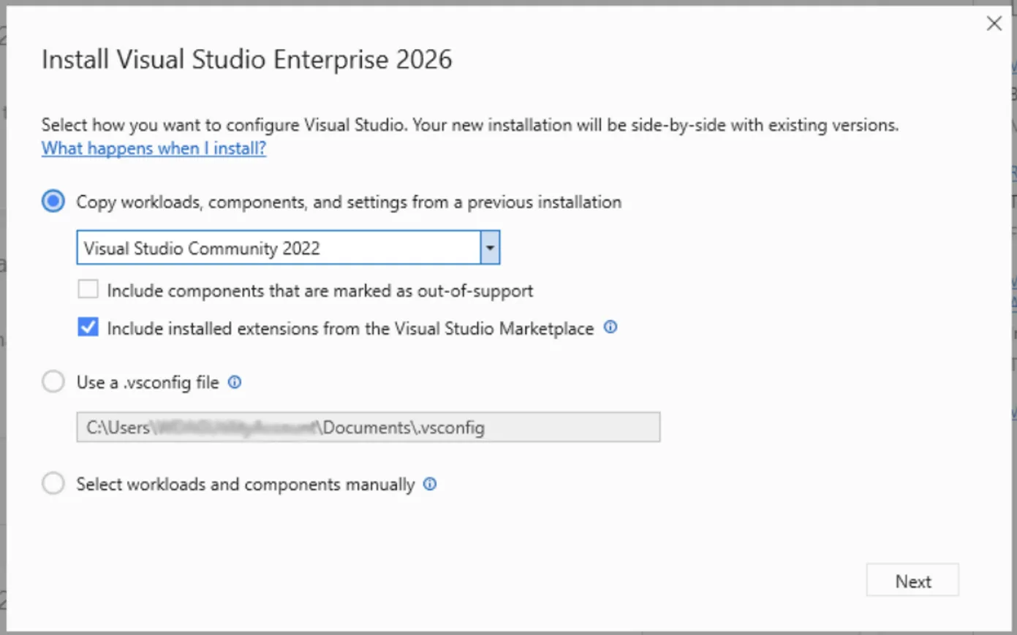Open the previous installation version dropdown arrow
The image size is (1017, 635).
click(x=490, y=247)
